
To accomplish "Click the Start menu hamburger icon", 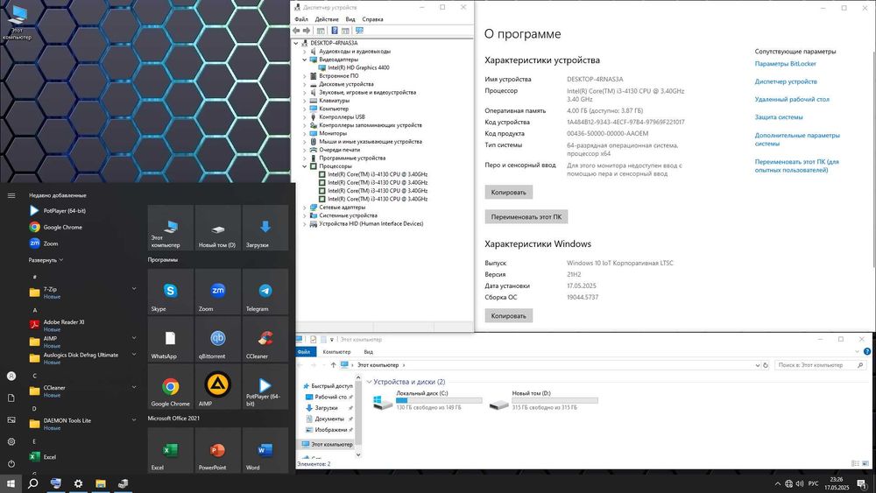I will click(11, 195).
